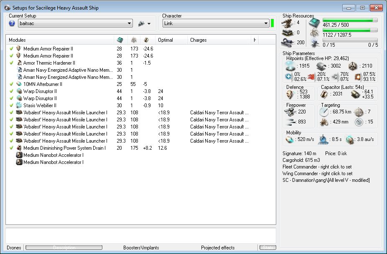Viewport: 387px width, 254px height.
Task: Click second Medium Nanobot Accelerator I rig icon
Action: [x=19, y=162]
